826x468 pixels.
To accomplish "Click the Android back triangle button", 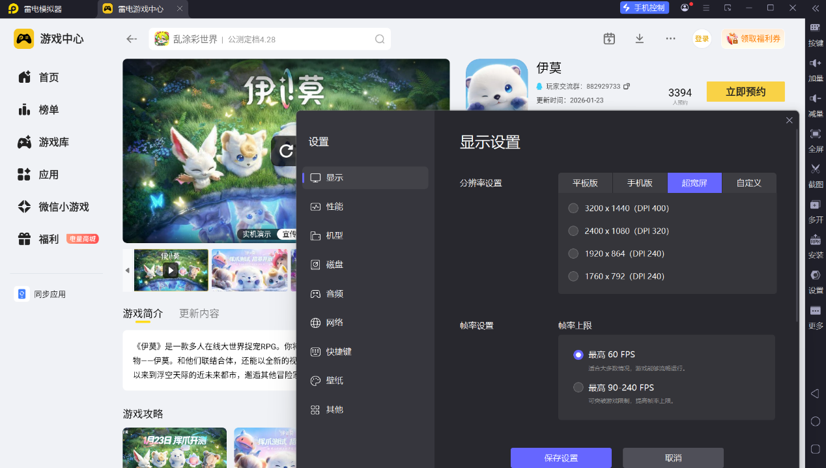I will pyautogui.click(x=815, y=394).
